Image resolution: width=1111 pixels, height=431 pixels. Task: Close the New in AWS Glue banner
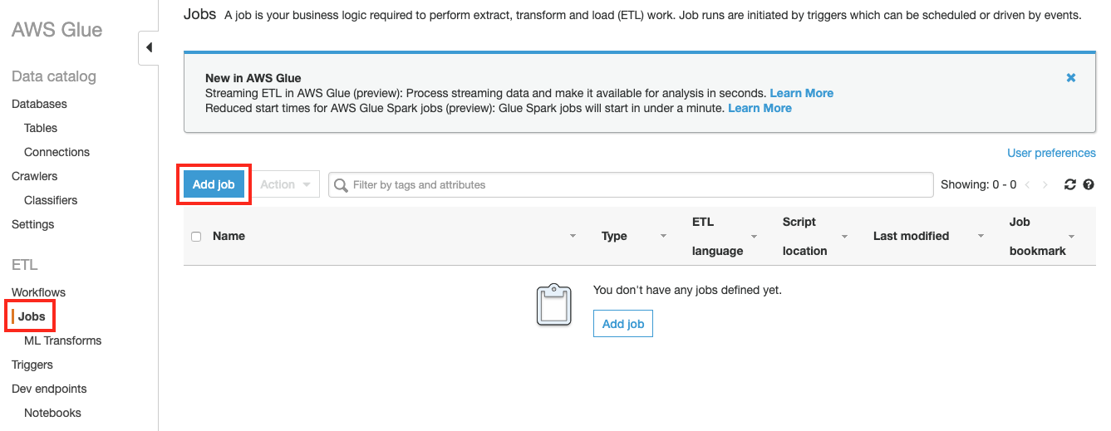(1071, 77)
